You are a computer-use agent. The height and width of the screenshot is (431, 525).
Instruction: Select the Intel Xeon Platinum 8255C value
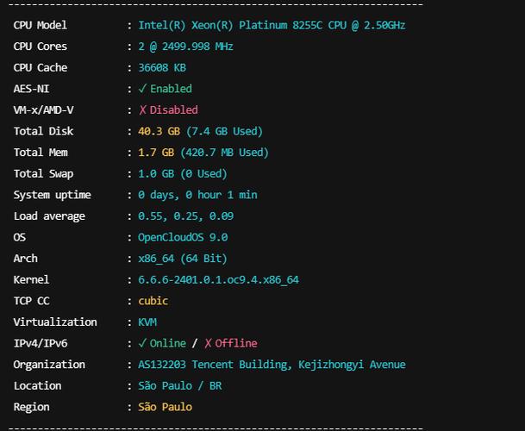pyautogui.click(x=272, y=25)
